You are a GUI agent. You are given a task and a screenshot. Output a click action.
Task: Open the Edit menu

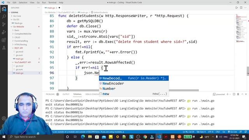pos(14,3)
